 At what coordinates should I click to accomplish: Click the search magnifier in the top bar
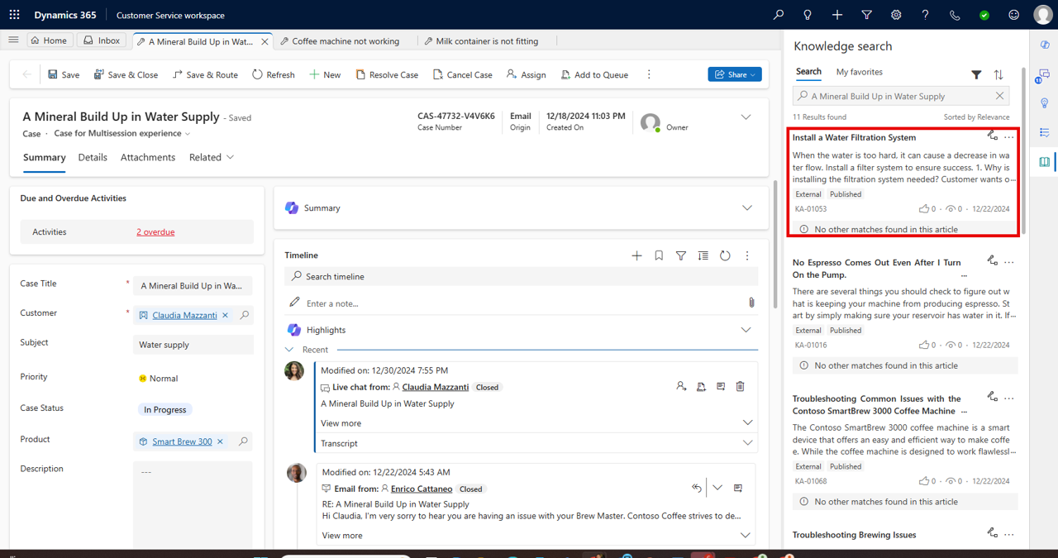pyautogui.click(x=779, y=15)
